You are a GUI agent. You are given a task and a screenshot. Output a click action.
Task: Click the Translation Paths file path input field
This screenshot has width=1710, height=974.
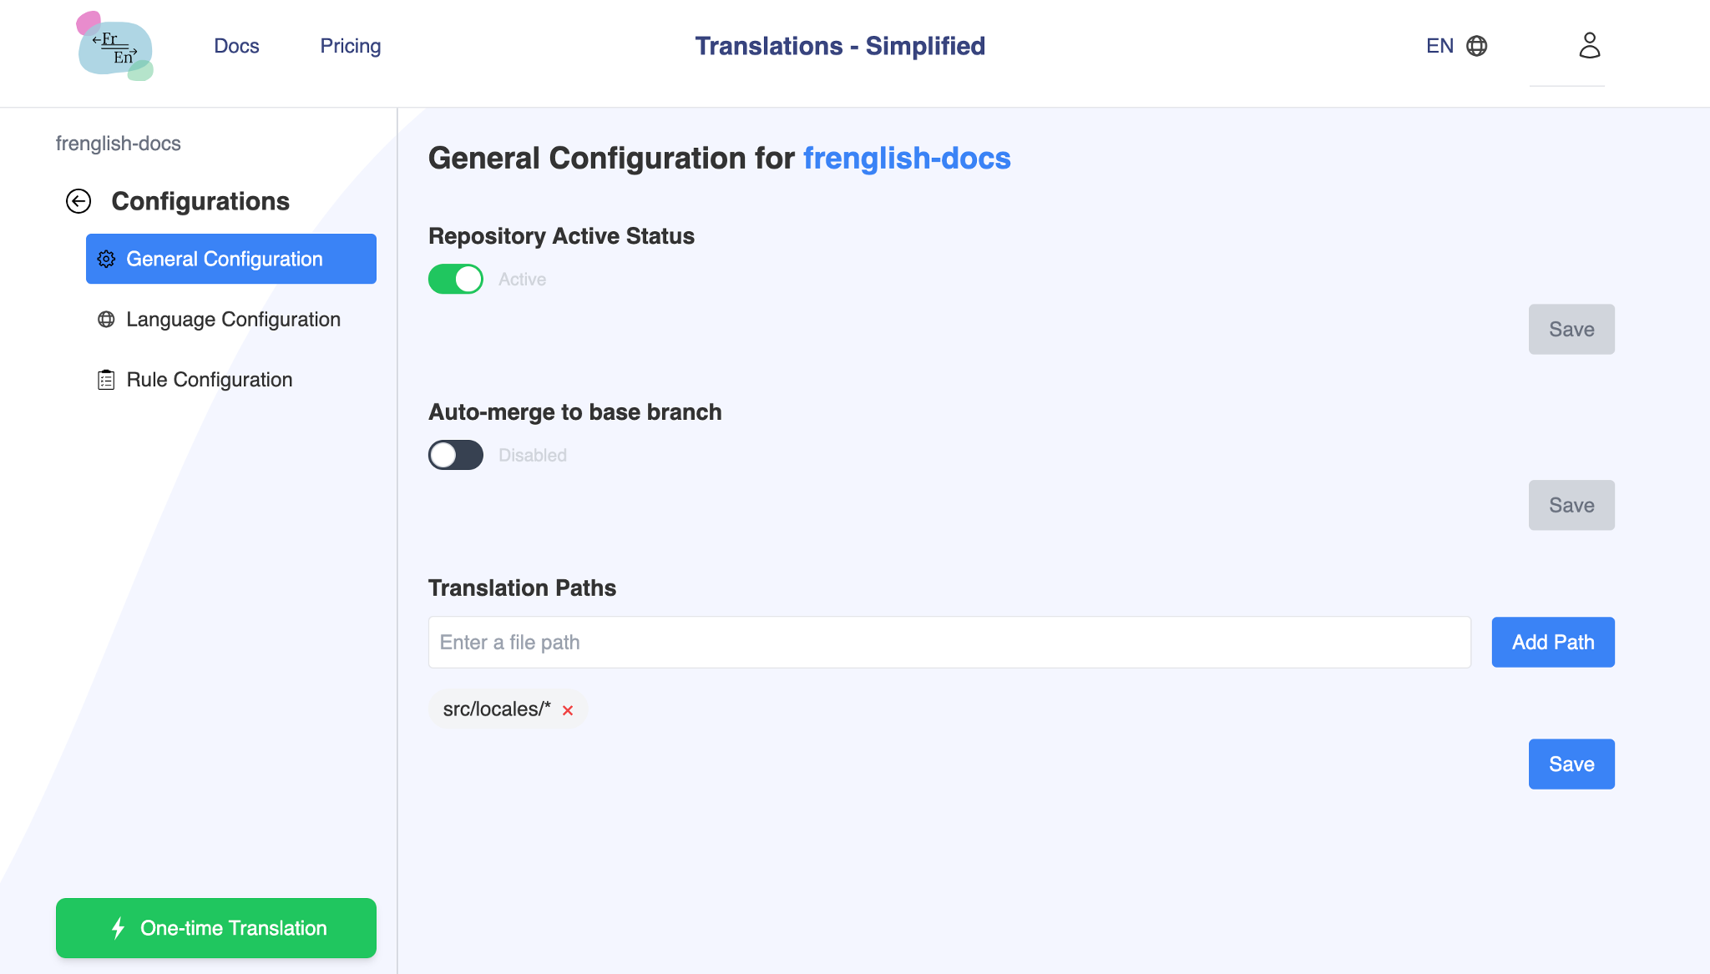click(949, 642)
